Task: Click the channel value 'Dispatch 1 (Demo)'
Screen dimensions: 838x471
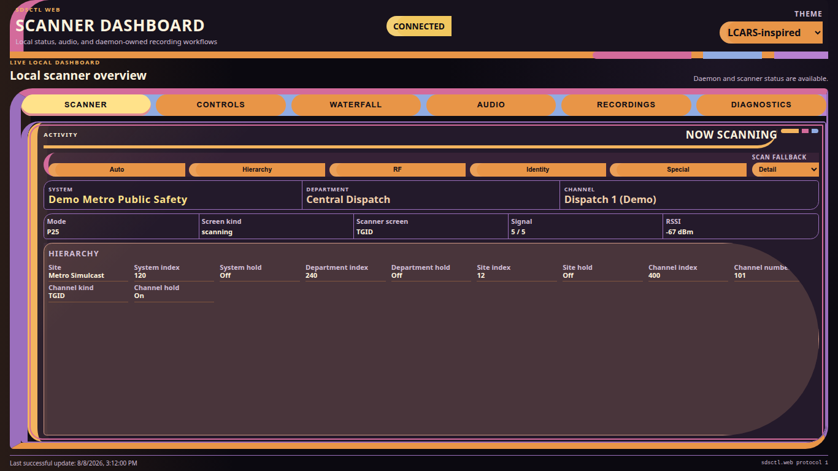Action: (x=610, y=199)
